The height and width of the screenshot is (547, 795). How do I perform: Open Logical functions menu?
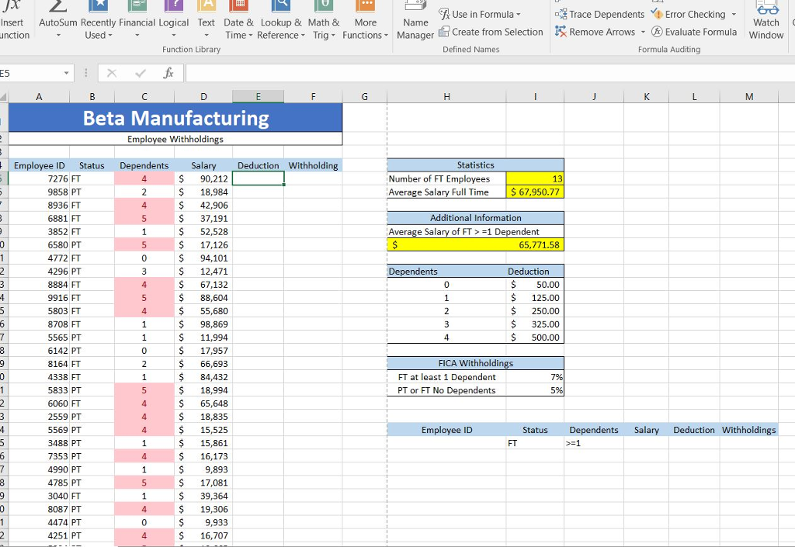tap(173, 20)
